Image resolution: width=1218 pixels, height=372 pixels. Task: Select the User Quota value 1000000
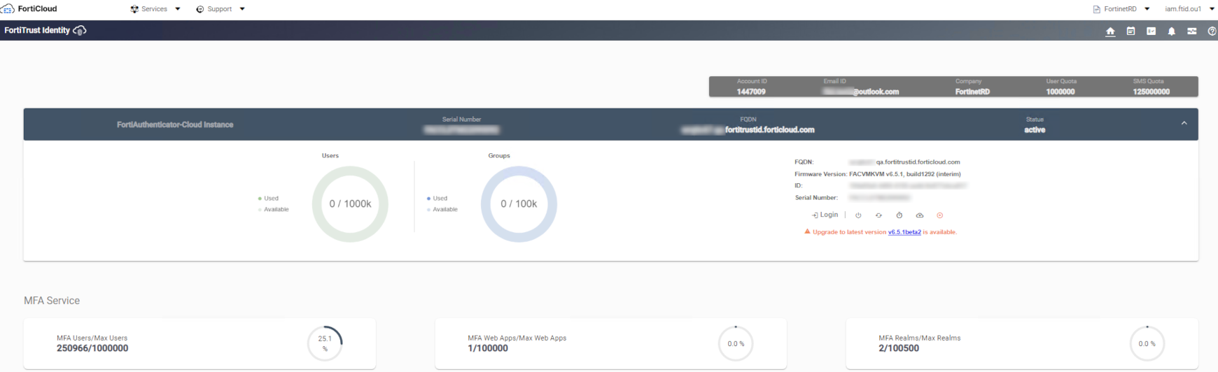1060,92
